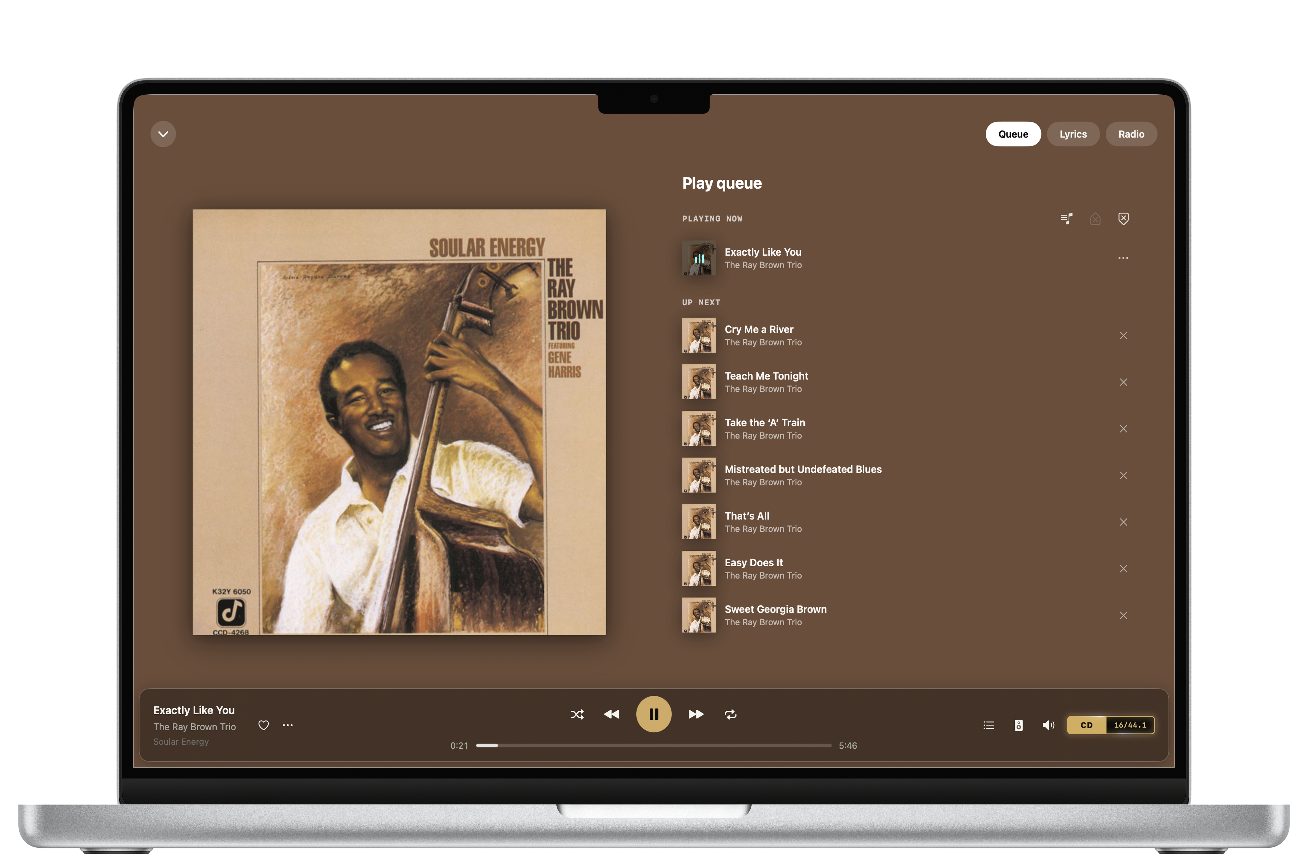The image size is (1308, 862).
Task: Click the volume icon
Action: coord(1048,725)
